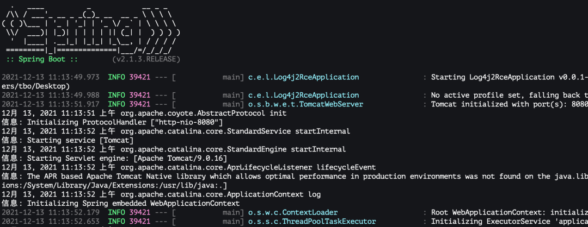Click the first c.e.l.Log4j2RceApplication logger name
The image size is (588, 227).
303,77
